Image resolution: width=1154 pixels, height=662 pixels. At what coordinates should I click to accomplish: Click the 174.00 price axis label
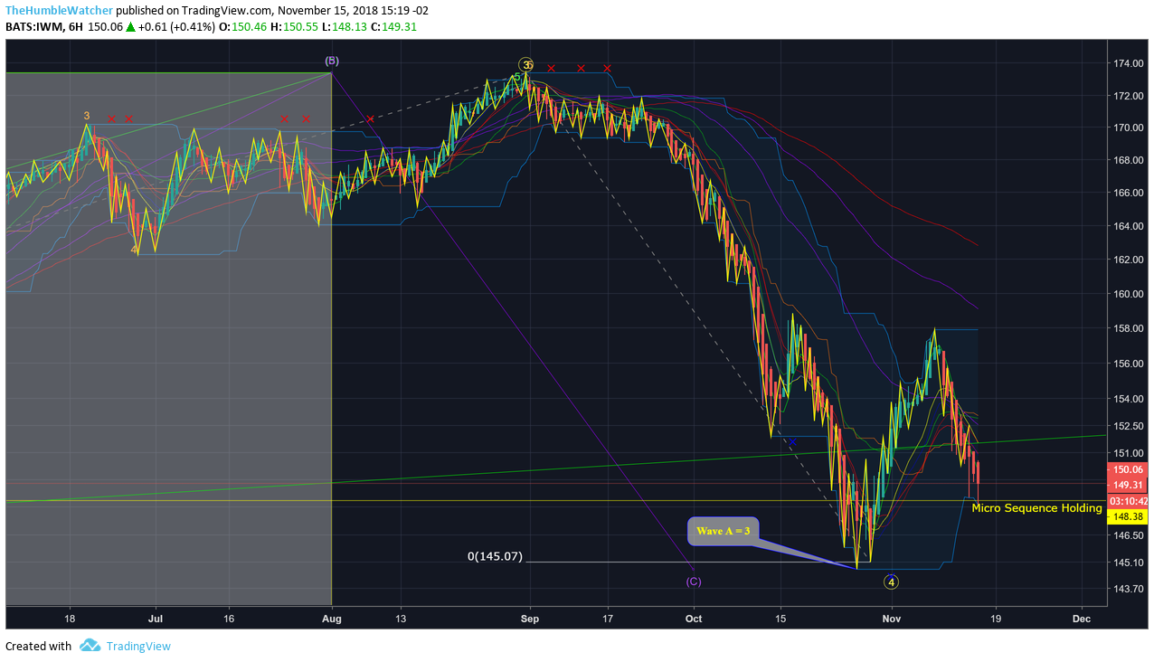[1128, 63]
